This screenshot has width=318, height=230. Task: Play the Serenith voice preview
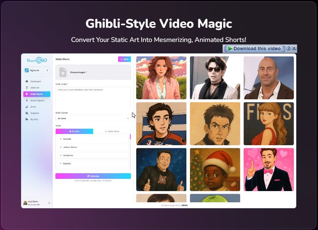point(61,139)
